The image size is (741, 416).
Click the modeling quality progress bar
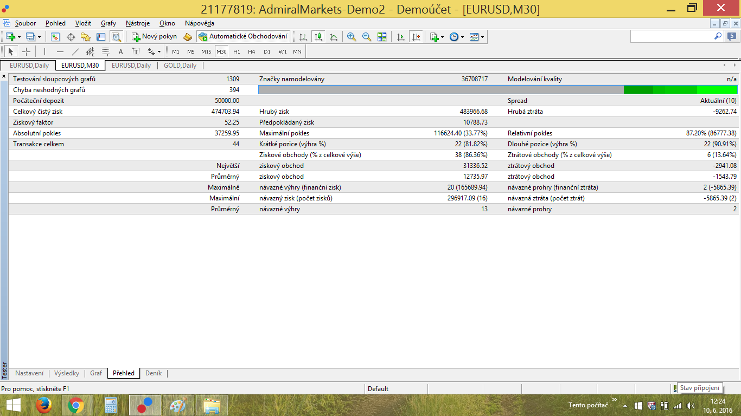click(497, 90)
